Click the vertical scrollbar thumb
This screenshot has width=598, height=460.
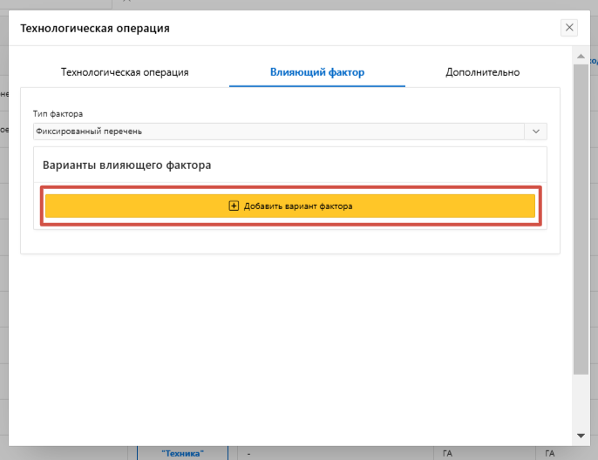(581, 218)
